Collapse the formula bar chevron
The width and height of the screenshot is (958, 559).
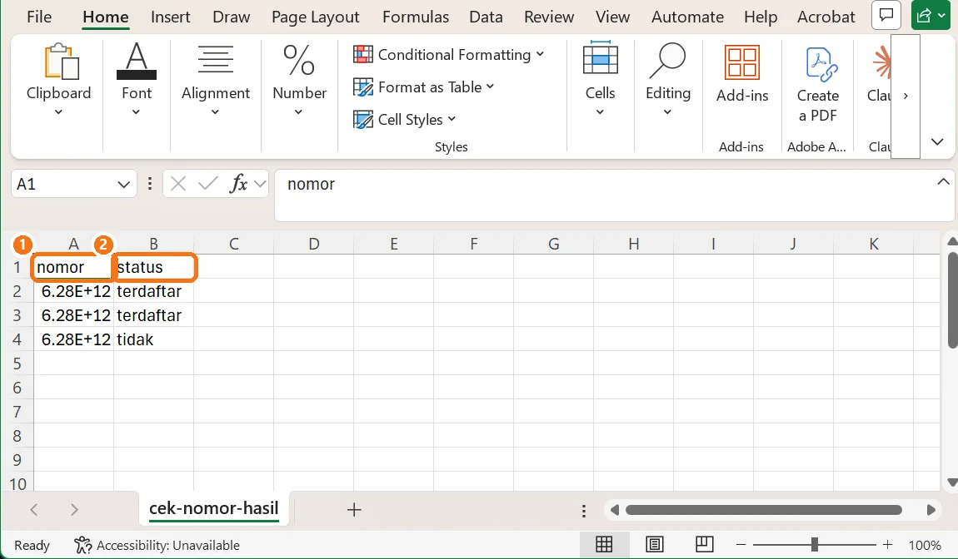coord(943,182)
